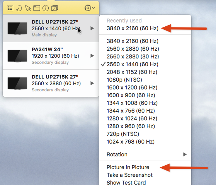Viewport: 216px width, 185px height.
Task: Open the gear settings dropdown
Action: click(90, 8)
